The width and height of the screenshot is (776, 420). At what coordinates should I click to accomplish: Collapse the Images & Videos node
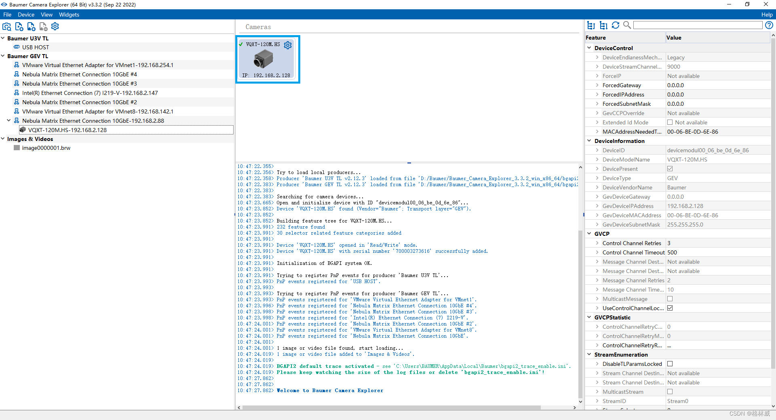coord(3,139)
